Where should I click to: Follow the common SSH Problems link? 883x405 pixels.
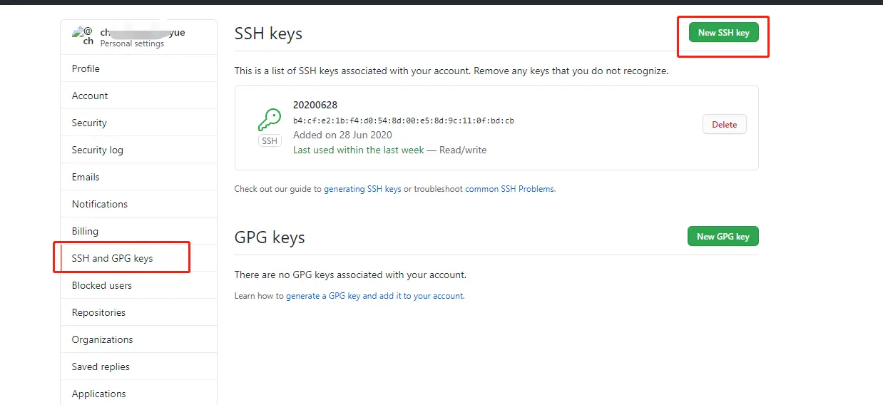point(509,190)
